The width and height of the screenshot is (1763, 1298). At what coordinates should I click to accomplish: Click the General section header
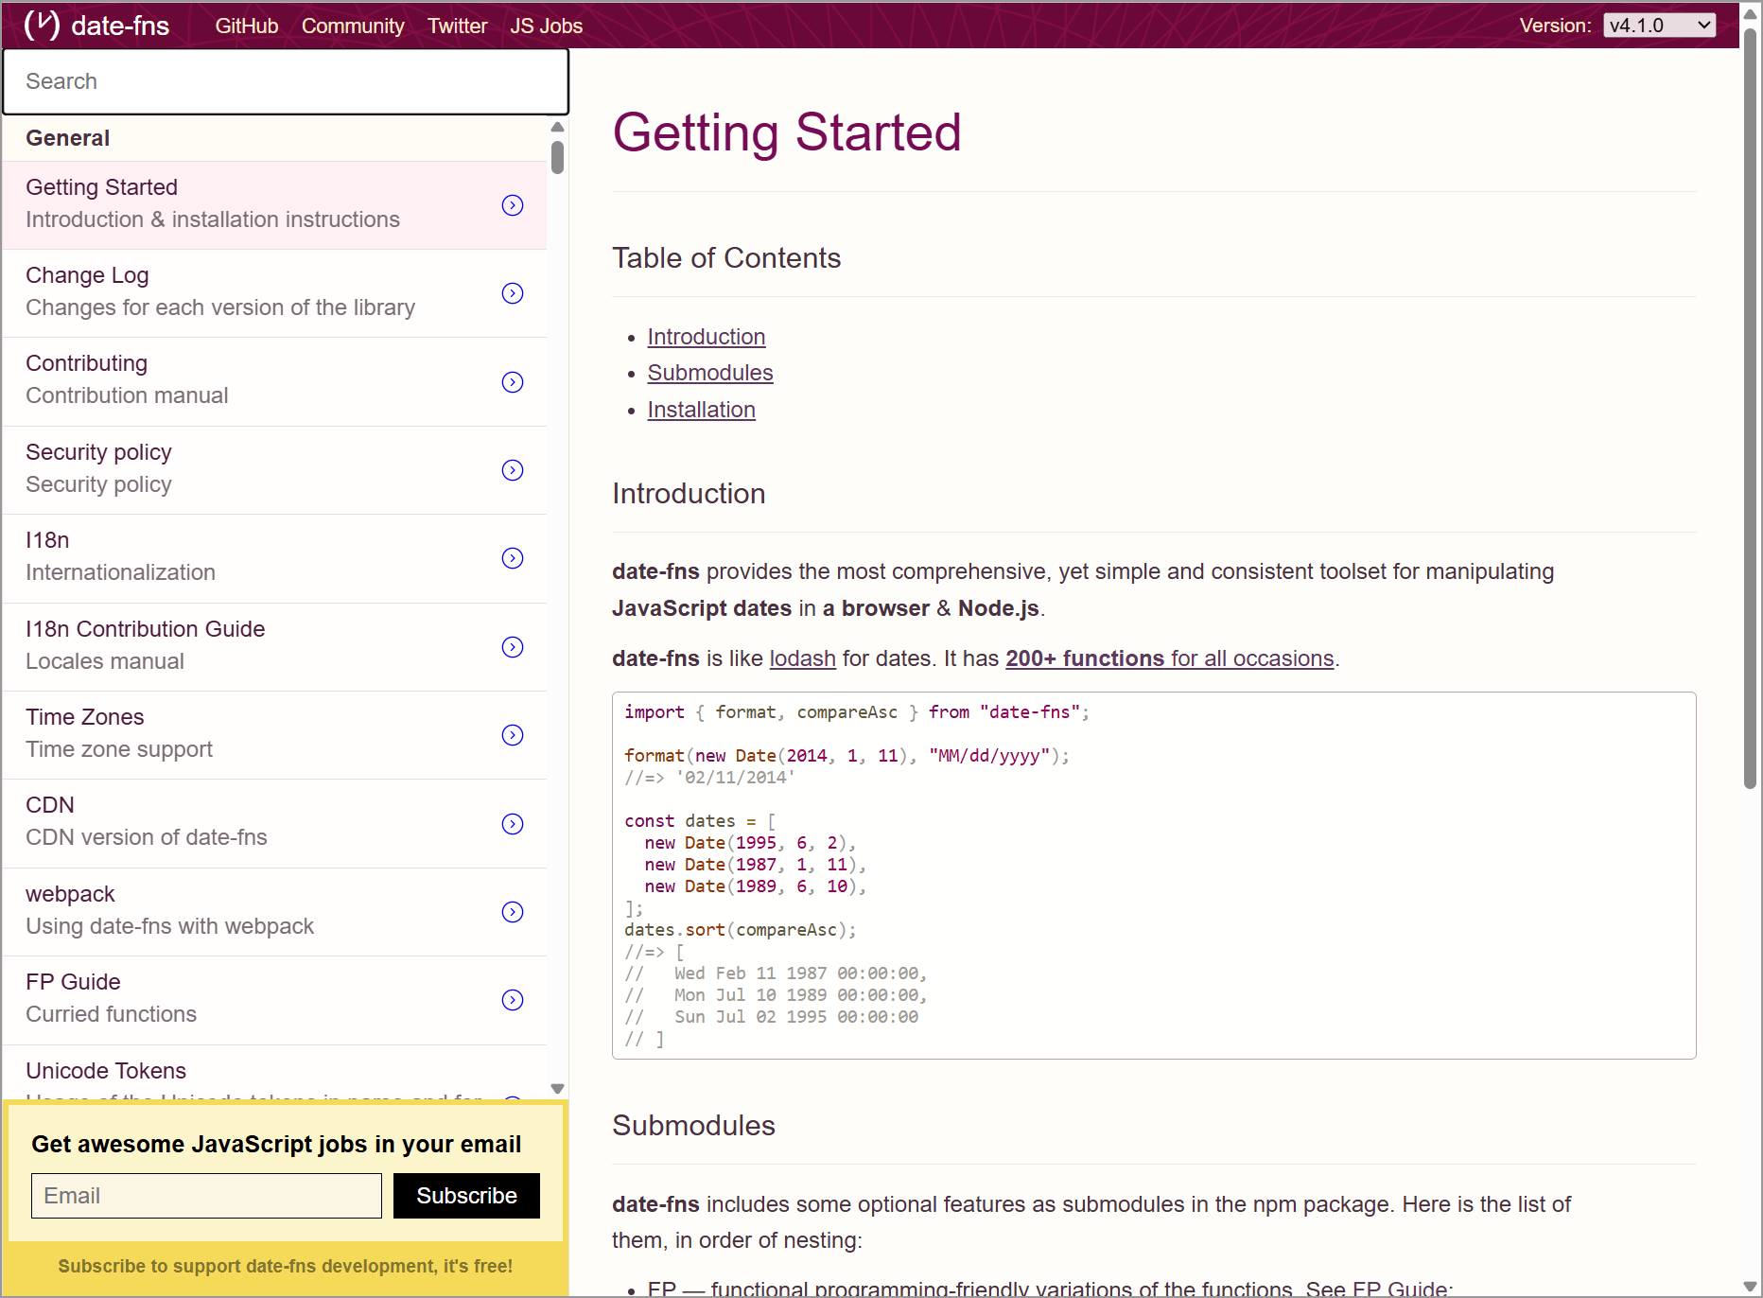click(68, 138)
